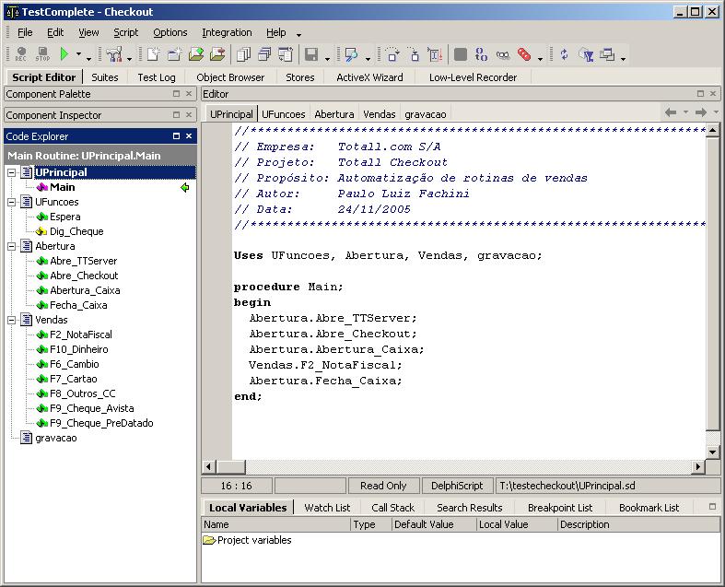
Task: Open the Low-Level Recorder tab
Action: tap(473, 77)
